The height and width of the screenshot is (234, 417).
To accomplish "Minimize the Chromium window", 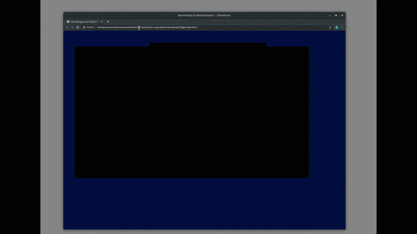I will (330, 16).
